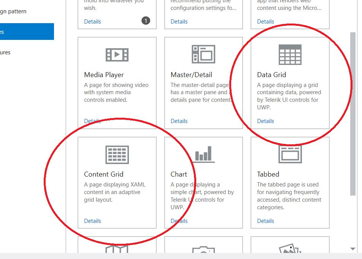The image size is (362, 259).
Task: Select the sidebar step ending in 'gn pattern'
Action: click(x=13, y=11)
